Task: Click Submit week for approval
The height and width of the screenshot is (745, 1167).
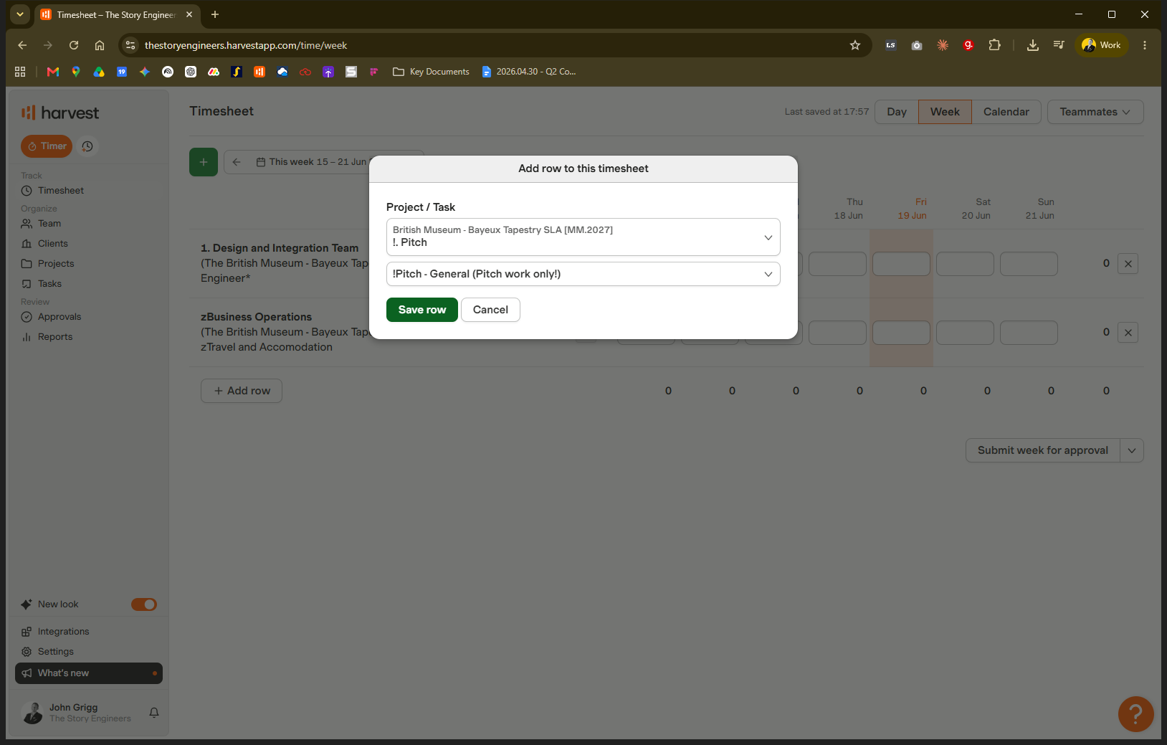Action: [x=1042, y=450]
